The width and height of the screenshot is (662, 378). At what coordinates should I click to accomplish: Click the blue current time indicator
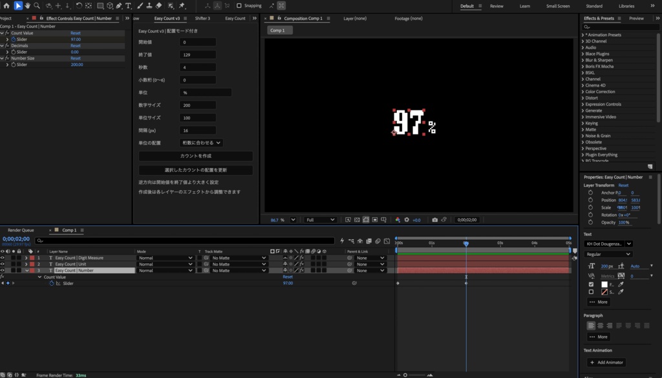point(466,244)
